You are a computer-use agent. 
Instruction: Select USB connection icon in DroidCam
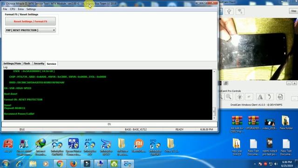(229, 11)
